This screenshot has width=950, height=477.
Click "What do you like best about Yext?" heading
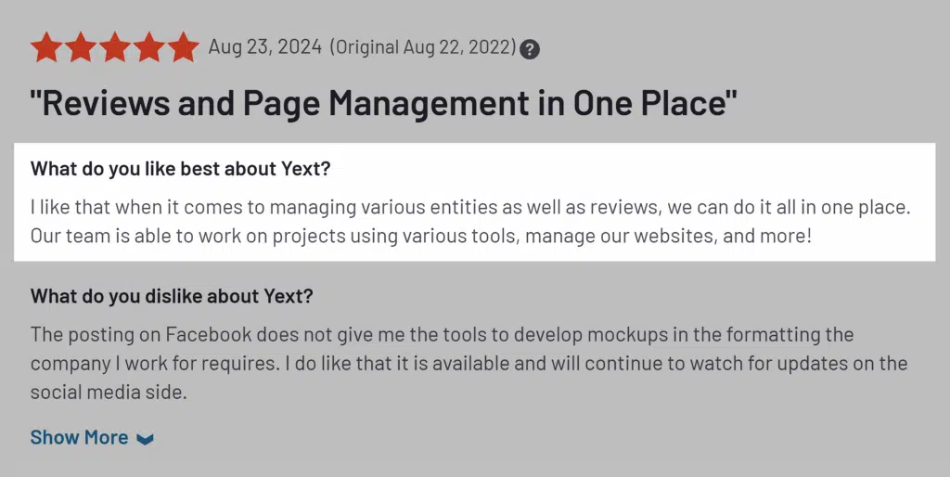pyautogui.click(x=180, y=169)
